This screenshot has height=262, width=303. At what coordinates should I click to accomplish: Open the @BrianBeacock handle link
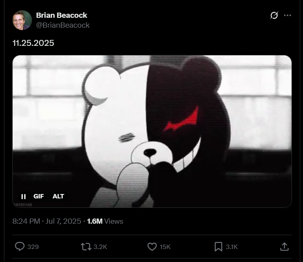(63, 25)
